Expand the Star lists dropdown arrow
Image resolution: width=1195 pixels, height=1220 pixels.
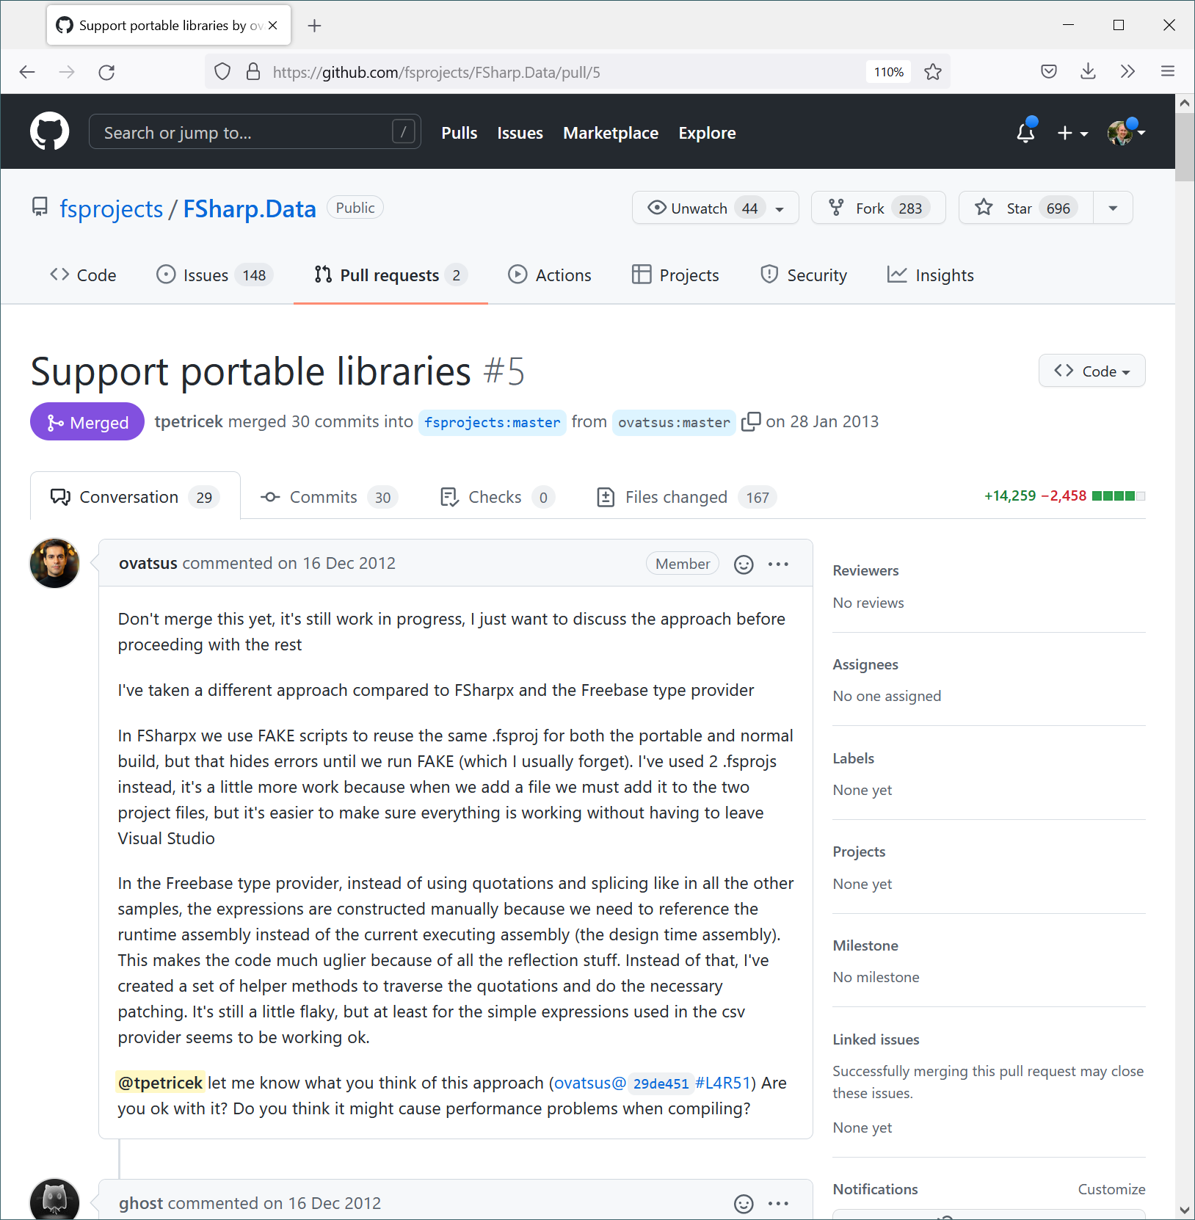point(1114,208)
